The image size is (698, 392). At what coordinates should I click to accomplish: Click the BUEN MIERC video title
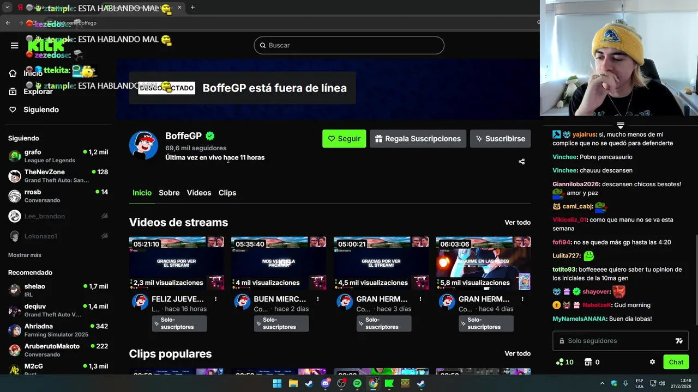coord(280,299)
